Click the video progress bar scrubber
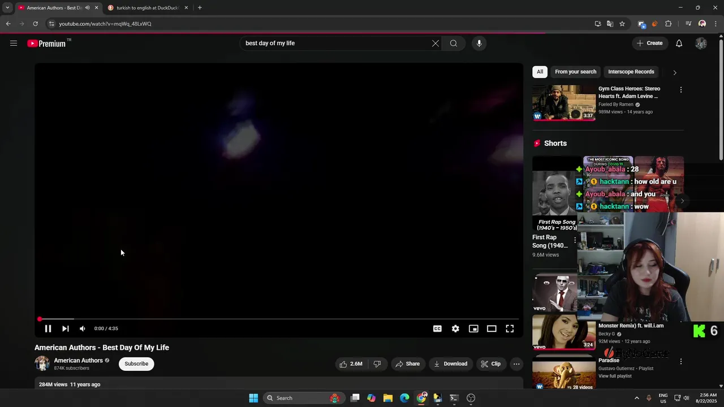This screenshot has width=724, height=407. pos(40,319)
